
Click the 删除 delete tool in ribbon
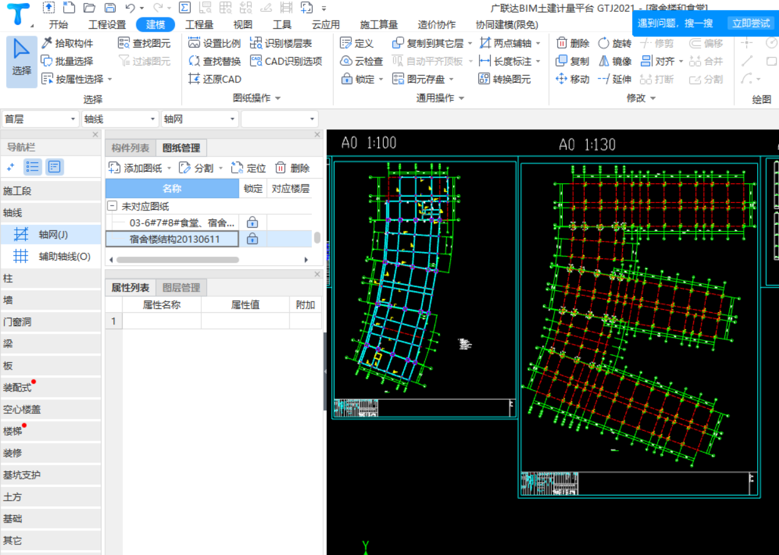[x=573, y=43]
